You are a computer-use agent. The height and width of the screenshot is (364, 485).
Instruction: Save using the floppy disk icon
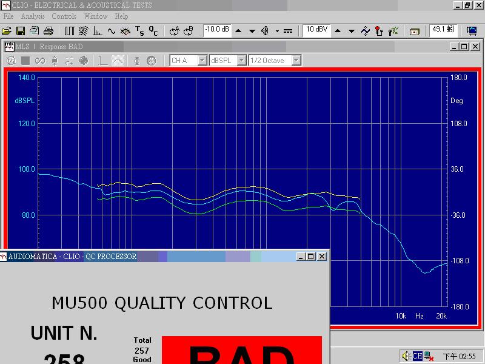click(x=21, y=31)
